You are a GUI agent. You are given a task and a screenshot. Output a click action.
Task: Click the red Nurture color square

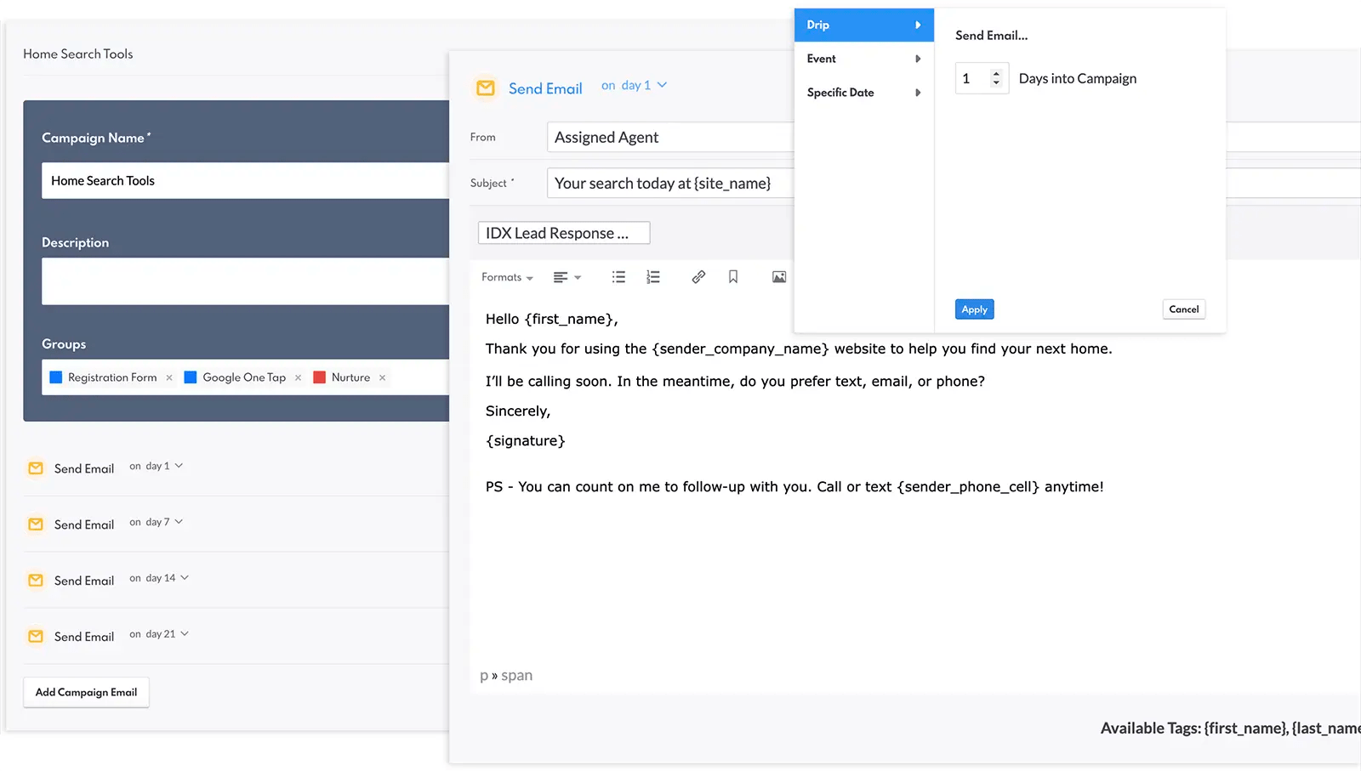coord(320,377)
